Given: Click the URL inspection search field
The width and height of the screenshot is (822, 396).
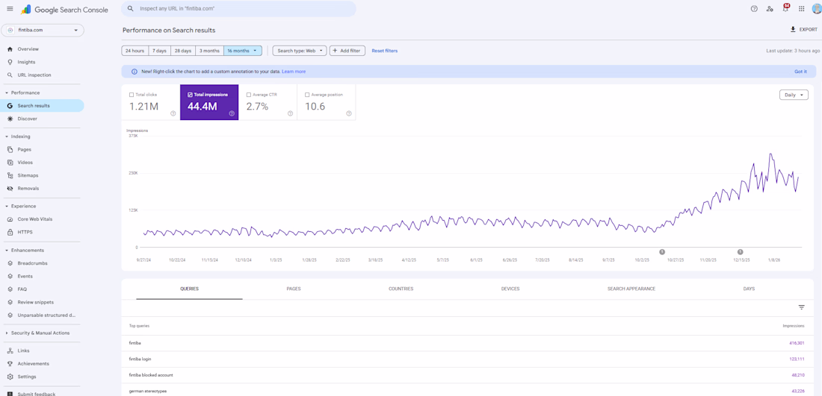Looking at the screenshot, I should pyautogui.click(x=239, y=9).
